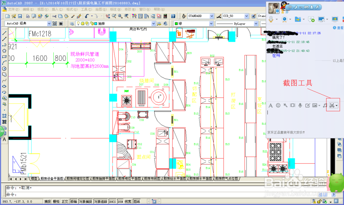The height and width of the screenshot is (205, 344).
Task: Click the green 绿 color swatch square
Action: 176,24
